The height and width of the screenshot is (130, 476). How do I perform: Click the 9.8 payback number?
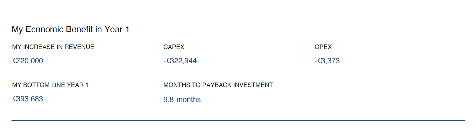tap(168, 100)
